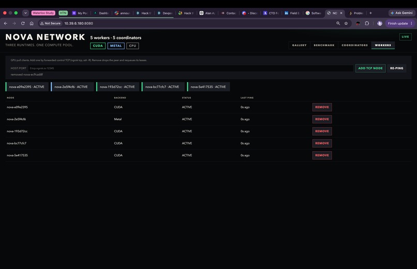The width and height of the screenshot is (417, 269).
Task: Select the Workers tab
Action: point(383,45)
